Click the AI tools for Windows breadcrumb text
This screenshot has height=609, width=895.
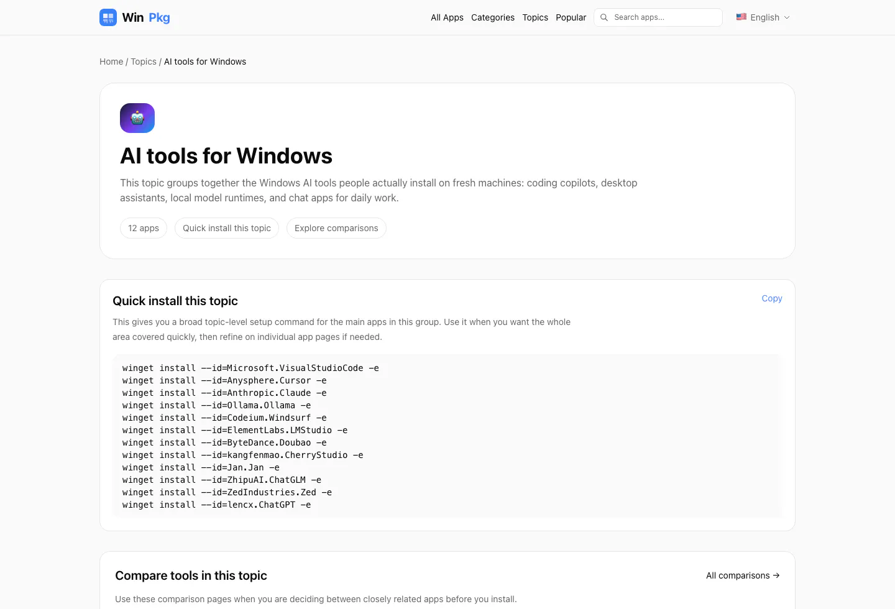(205, 62)
